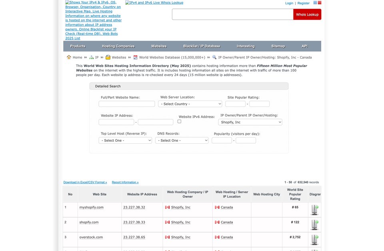This screenshot has width=384, height=251.
Task: Click rating value # 2,752
Action: [x=295, y=237]
